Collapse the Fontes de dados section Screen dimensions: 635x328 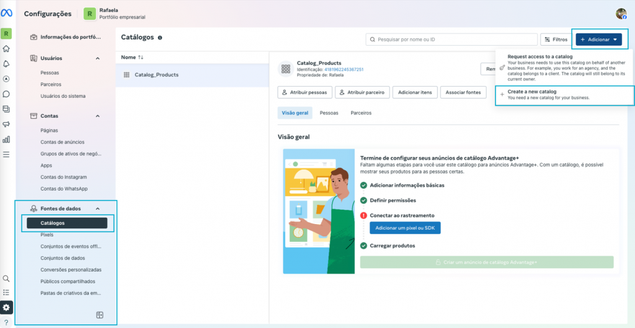pos(97,209)
